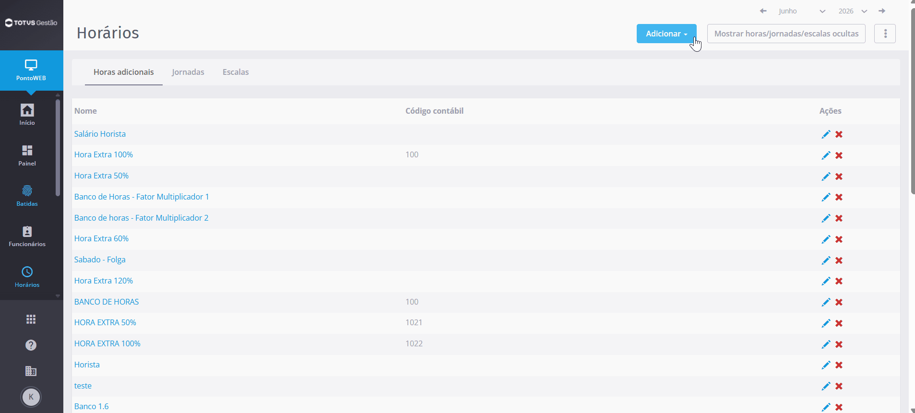Open the company building icon

(31, 371)
